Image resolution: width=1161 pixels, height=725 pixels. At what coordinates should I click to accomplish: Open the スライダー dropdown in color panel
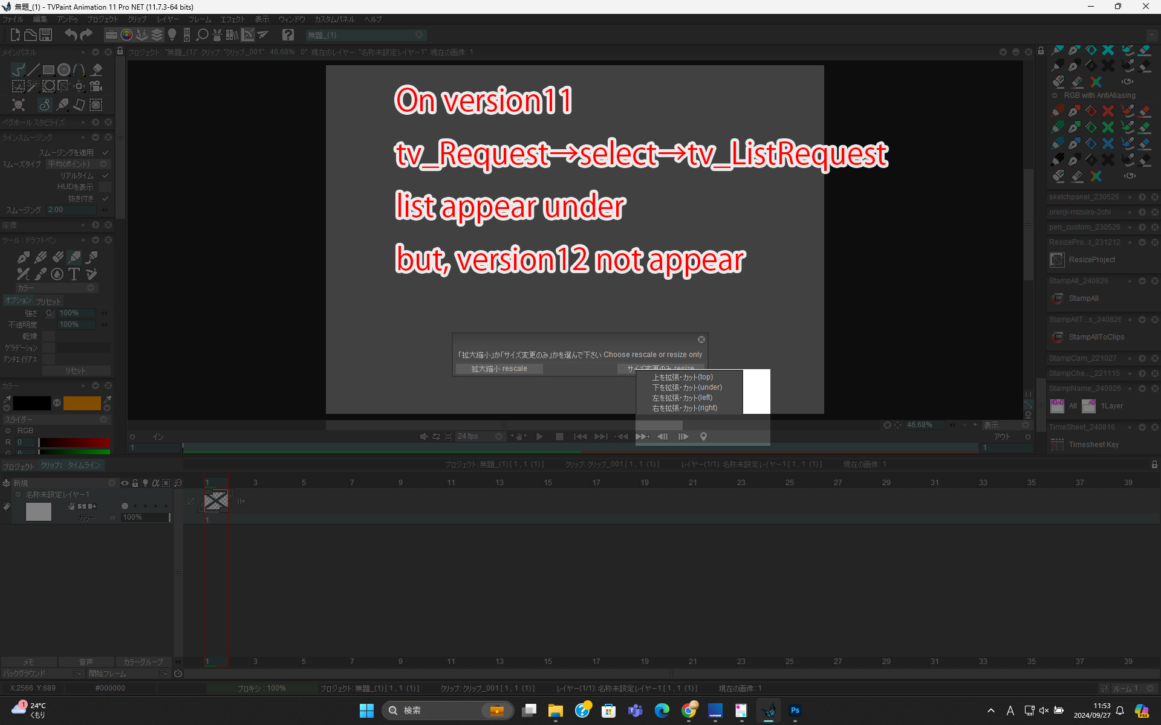[56, 419]
